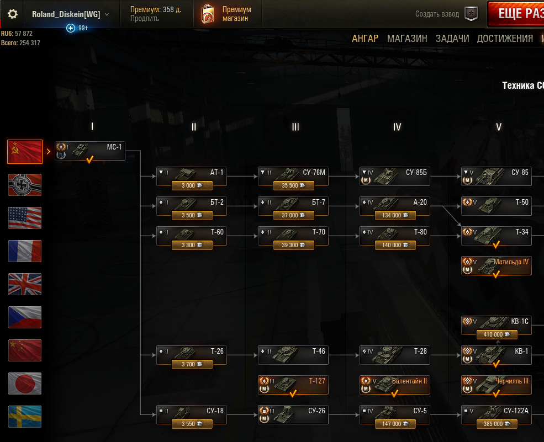Select the Матильда IV premium tank
The height and width of the screenshot is (442, 544).
click(x=496, y=266)
